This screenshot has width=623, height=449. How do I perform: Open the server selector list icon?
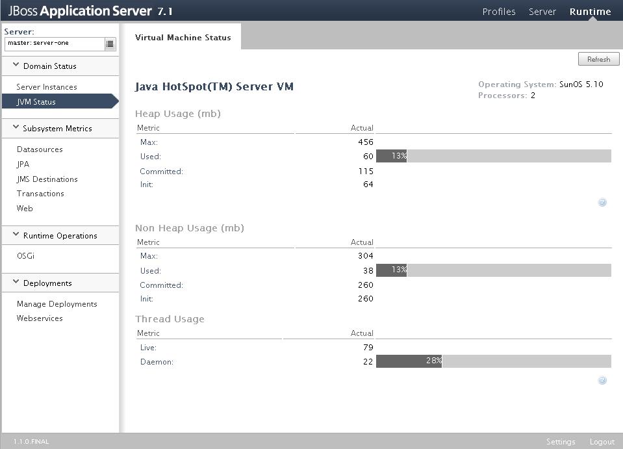click(110, 44)
